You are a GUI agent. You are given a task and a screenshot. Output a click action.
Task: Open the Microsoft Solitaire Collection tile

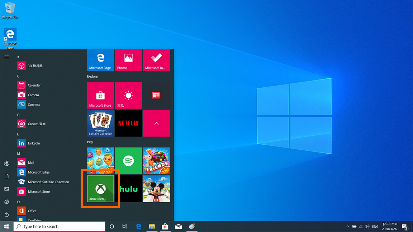coord(100,123)
